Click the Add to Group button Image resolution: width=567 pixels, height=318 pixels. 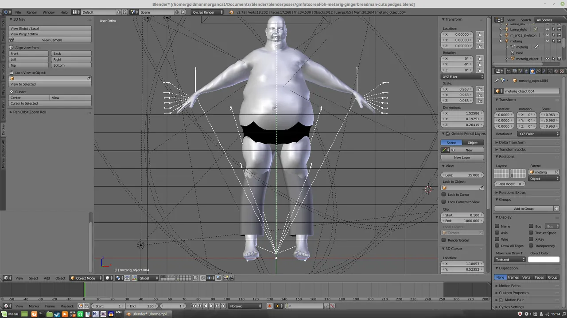click(x=524, y=208)
